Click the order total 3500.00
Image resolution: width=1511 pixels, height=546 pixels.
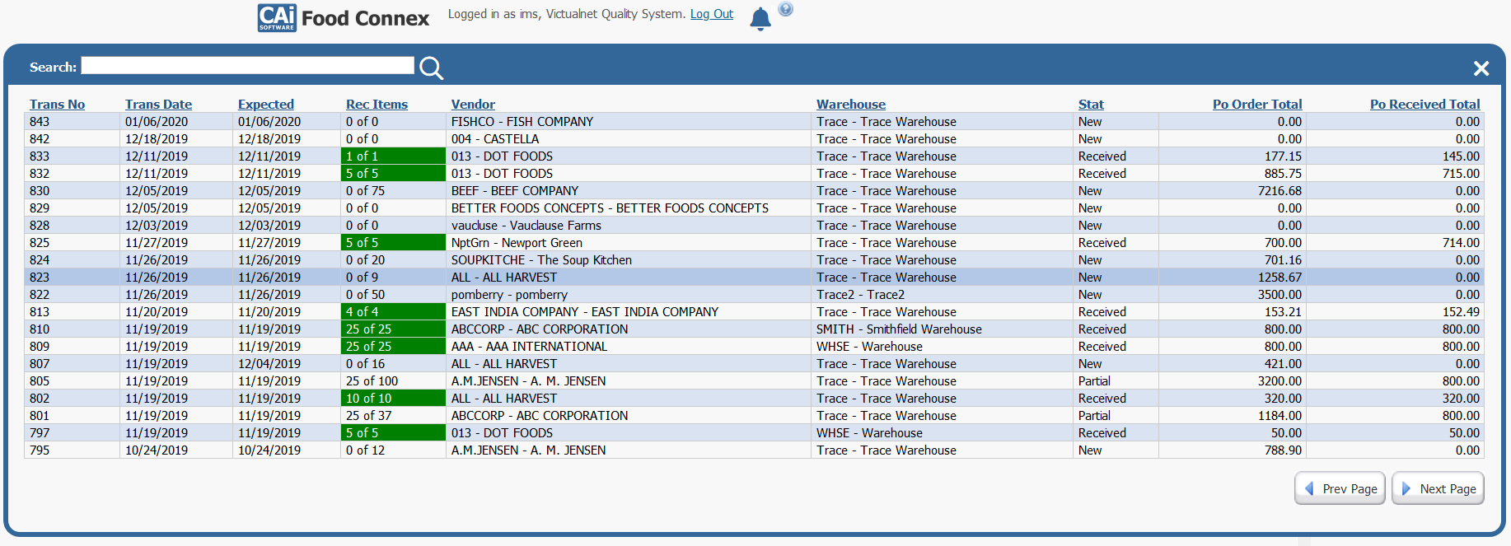(x=1279, y=295)
